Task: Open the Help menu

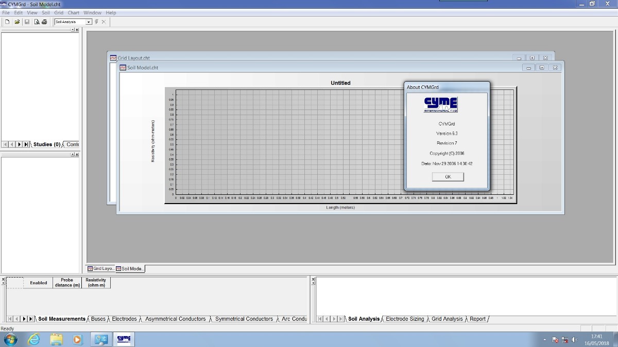Action: click(x=111, y=12)
